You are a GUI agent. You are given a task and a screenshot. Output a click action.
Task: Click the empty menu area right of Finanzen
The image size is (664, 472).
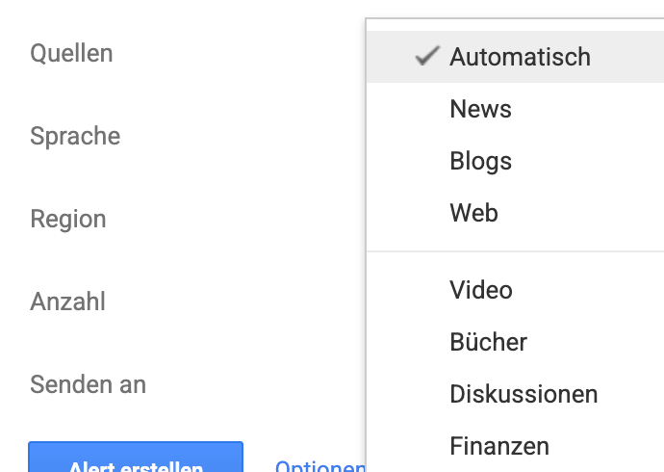(611, 446)
